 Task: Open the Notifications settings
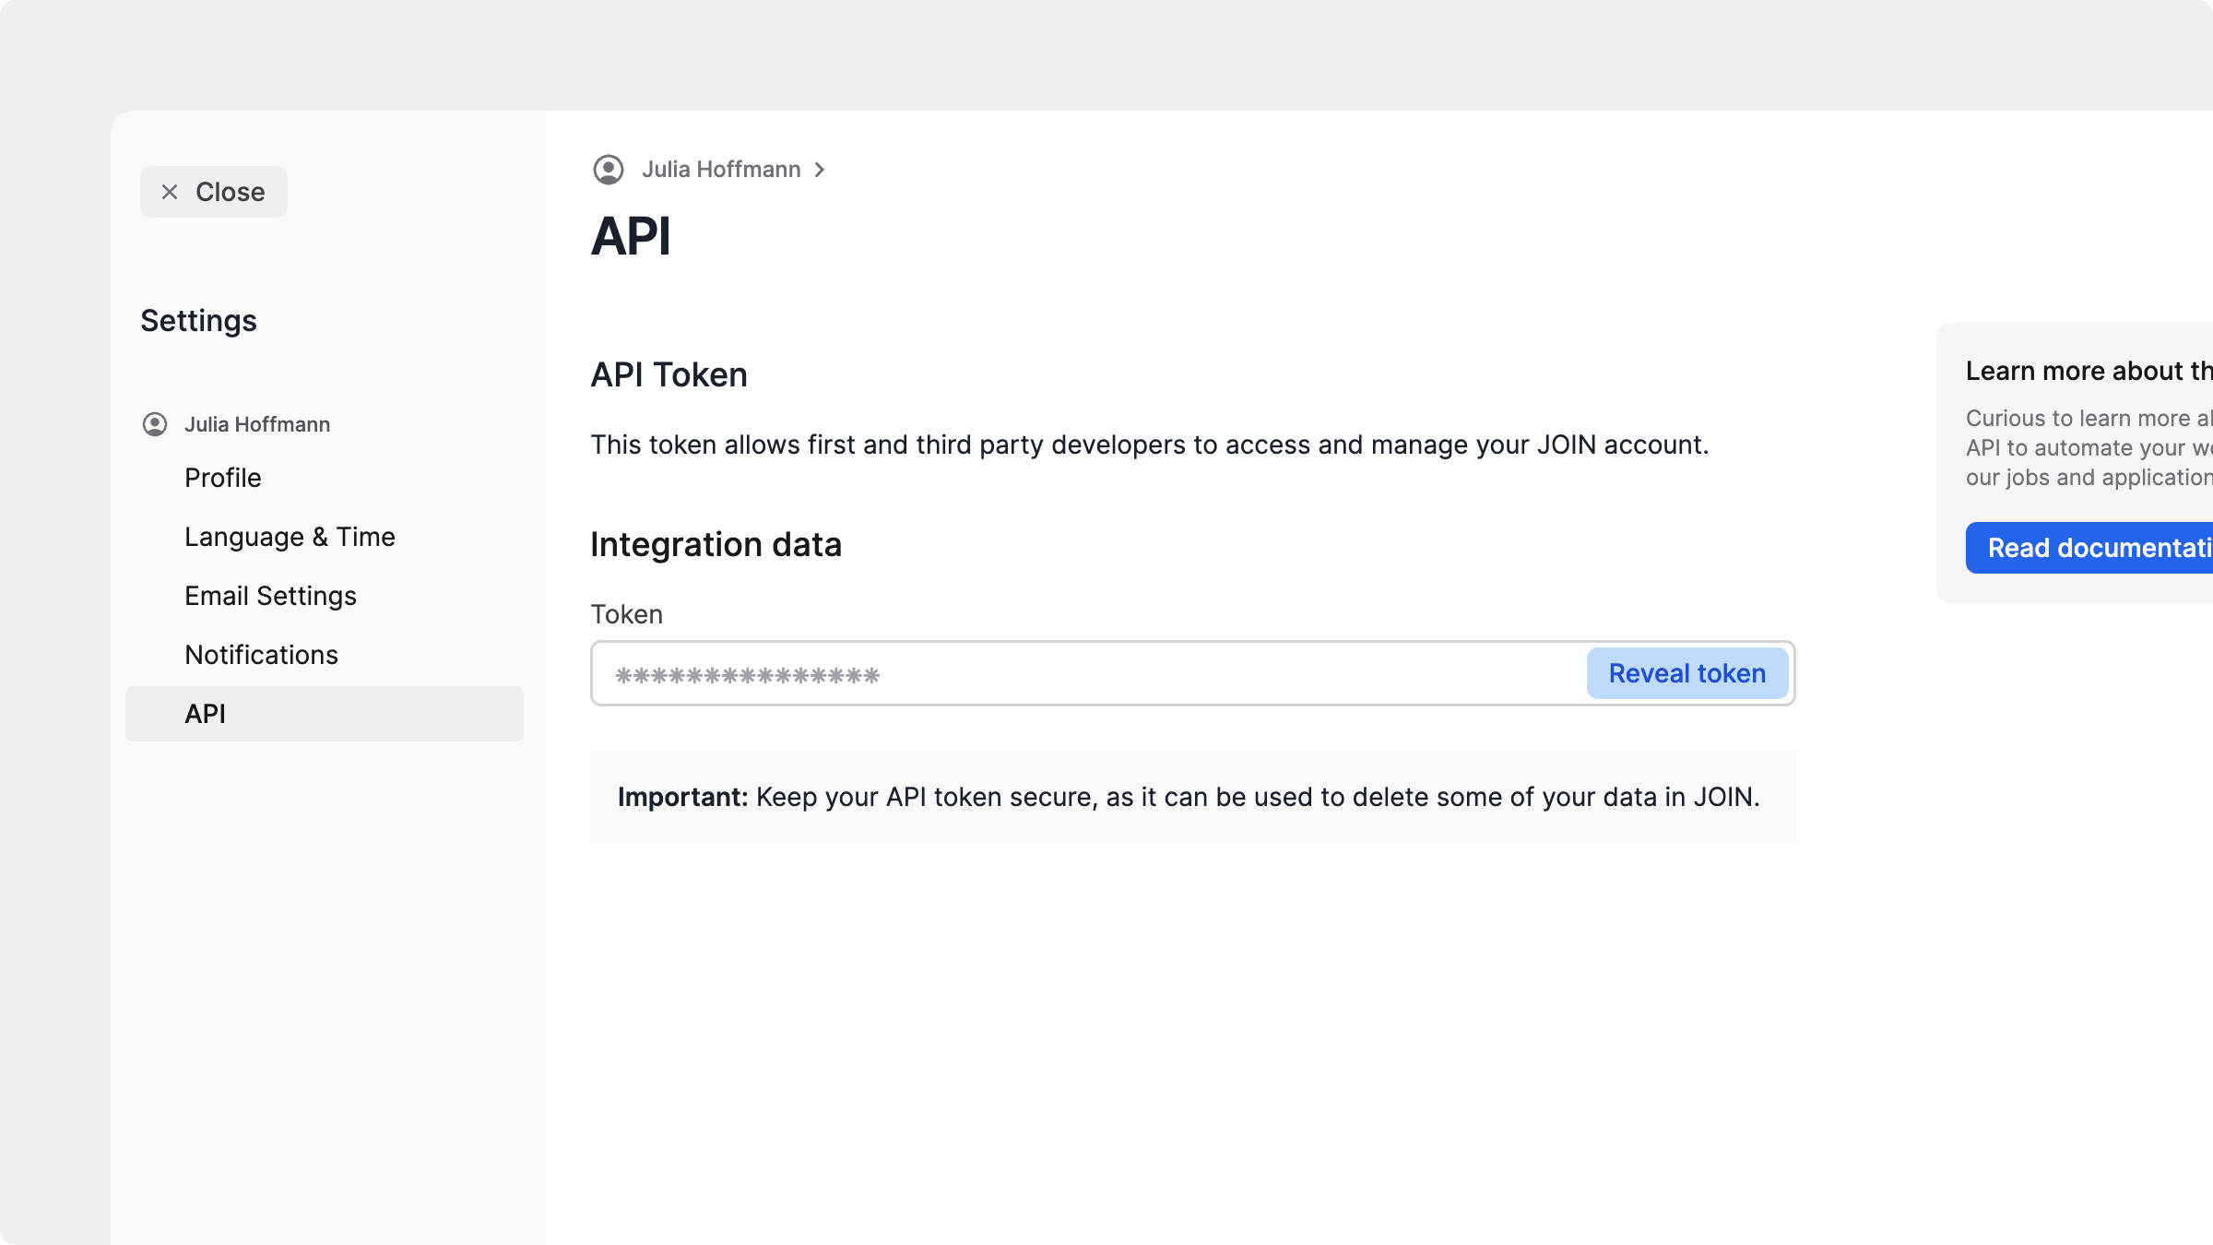261,655
